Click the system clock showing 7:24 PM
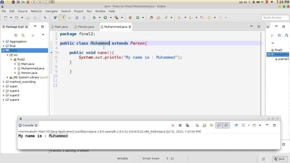The width and height of the screenshot is (290, 163). coord(283,2)
